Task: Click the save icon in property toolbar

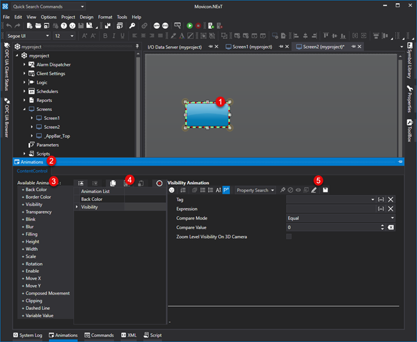Action: point(325,190)
